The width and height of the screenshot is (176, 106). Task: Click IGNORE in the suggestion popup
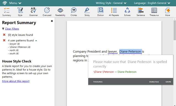[x=168, y=82]
